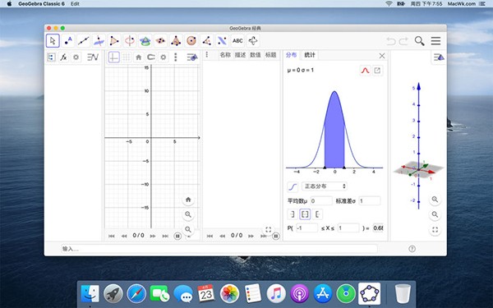Select the Line through two points tool

click(83, 41)
